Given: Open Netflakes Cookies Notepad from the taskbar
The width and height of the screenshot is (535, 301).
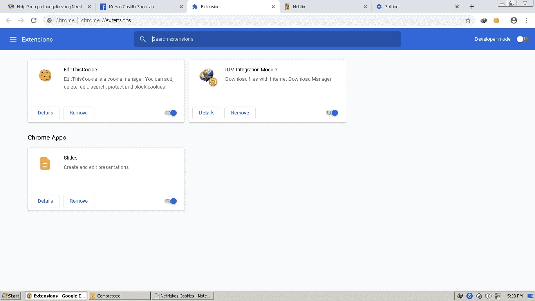Looking at the screenshot, I should [183, 296].
